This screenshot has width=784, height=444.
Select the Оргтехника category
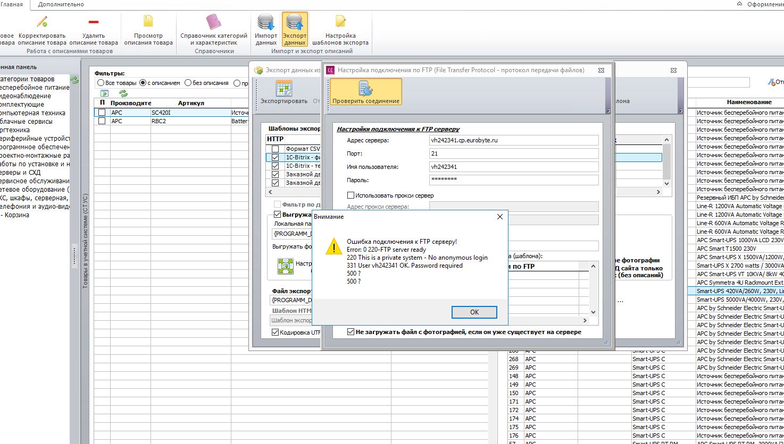click(15, 130)
